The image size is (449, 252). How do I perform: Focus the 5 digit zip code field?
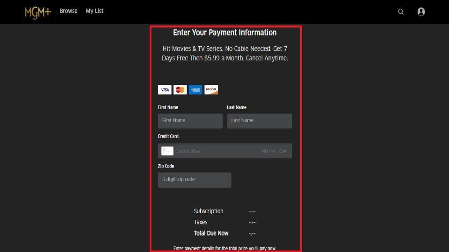coord(195,180)
